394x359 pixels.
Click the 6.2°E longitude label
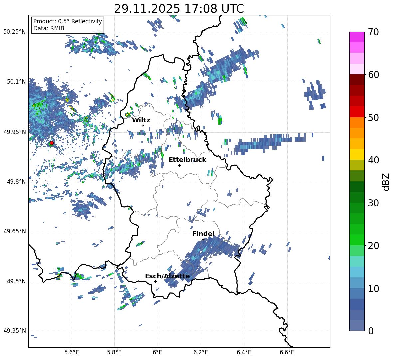(x=201, y=352)
